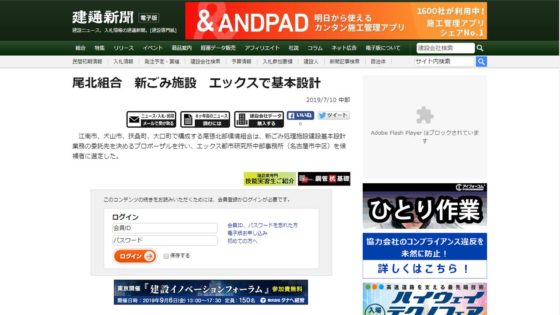Click the blocked Adobe Flash Player plugin icon
The image size is (560, 315).
click(425, 115)
